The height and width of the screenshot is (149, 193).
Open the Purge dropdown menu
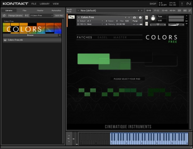pos(136,21)
